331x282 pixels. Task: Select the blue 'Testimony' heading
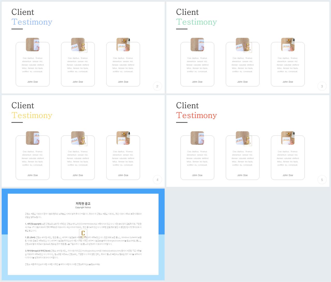click(32, 22)
